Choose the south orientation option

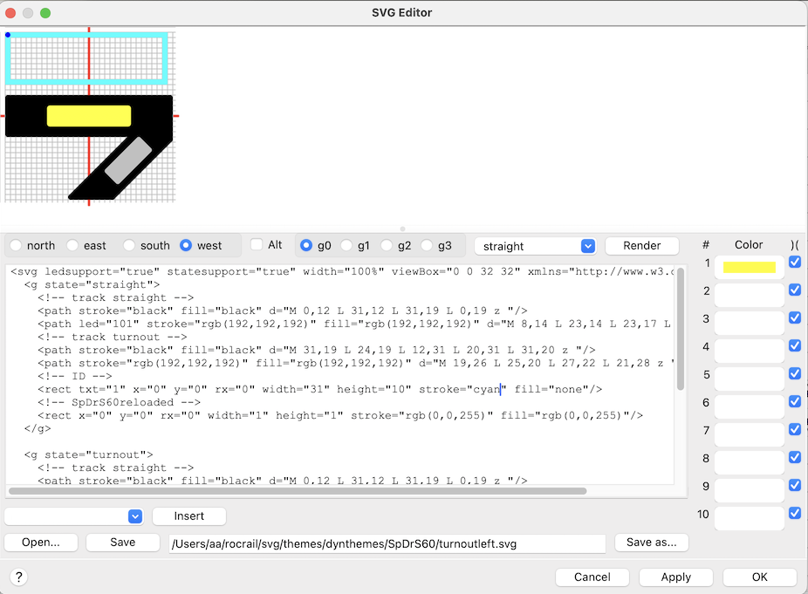tap(130, 246)
